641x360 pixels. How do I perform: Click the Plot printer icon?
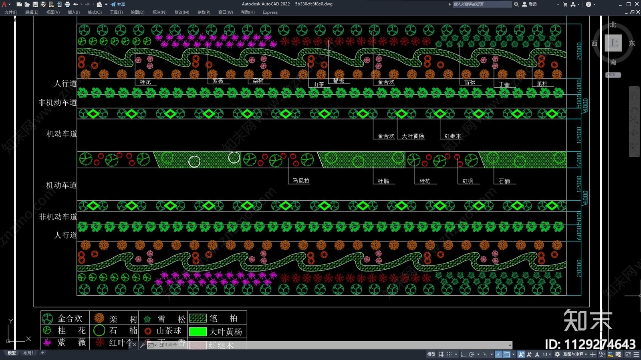point(67,4)
